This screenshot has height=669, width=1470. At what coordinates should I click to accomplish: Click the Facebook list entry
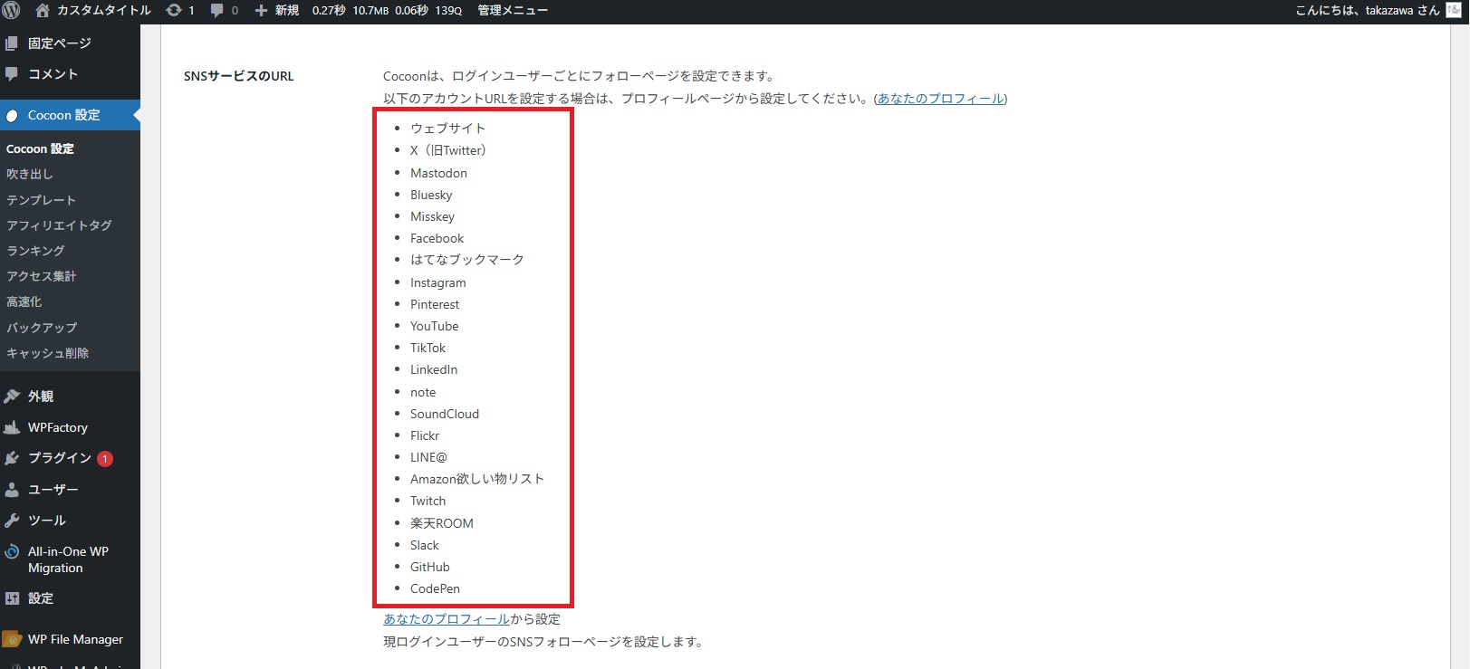[437, 238]
